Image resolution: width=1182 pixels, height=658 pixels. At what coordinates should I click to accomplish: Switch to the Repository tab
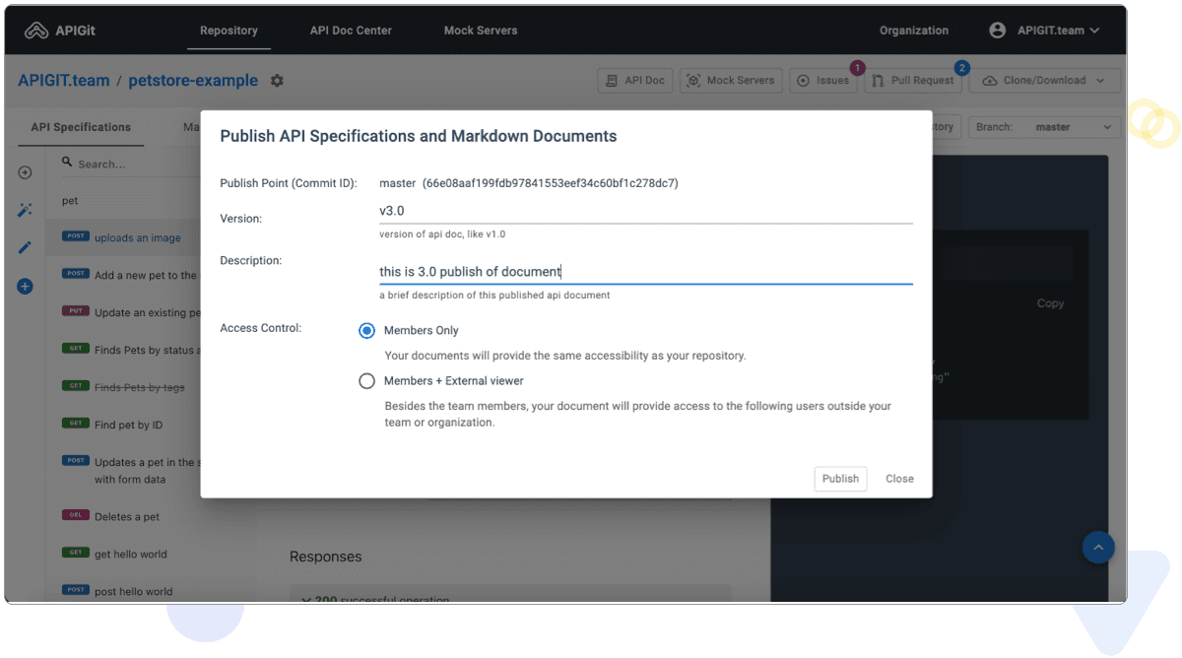click(229, 31)
